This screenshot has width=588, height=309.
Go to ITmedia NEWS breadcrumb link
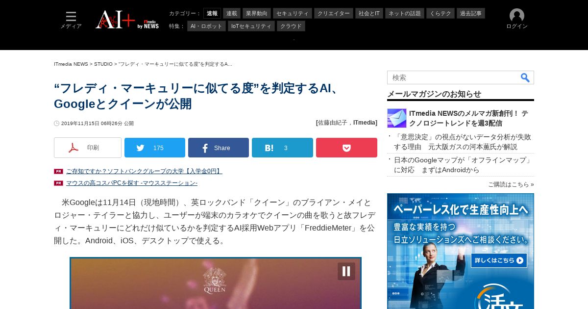tap(71, 64)
